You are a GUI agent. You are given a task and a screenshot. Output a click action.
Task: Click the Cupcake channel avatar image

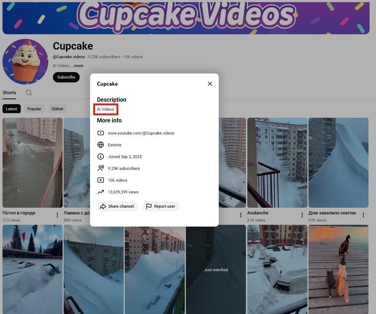click(x=25, y=61)
